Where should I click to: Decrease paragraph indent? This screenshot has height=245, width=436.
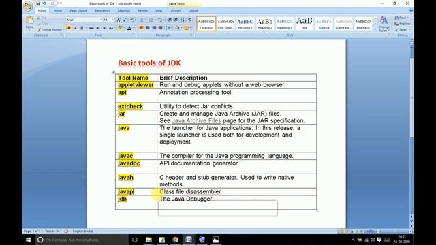[170, 20]
